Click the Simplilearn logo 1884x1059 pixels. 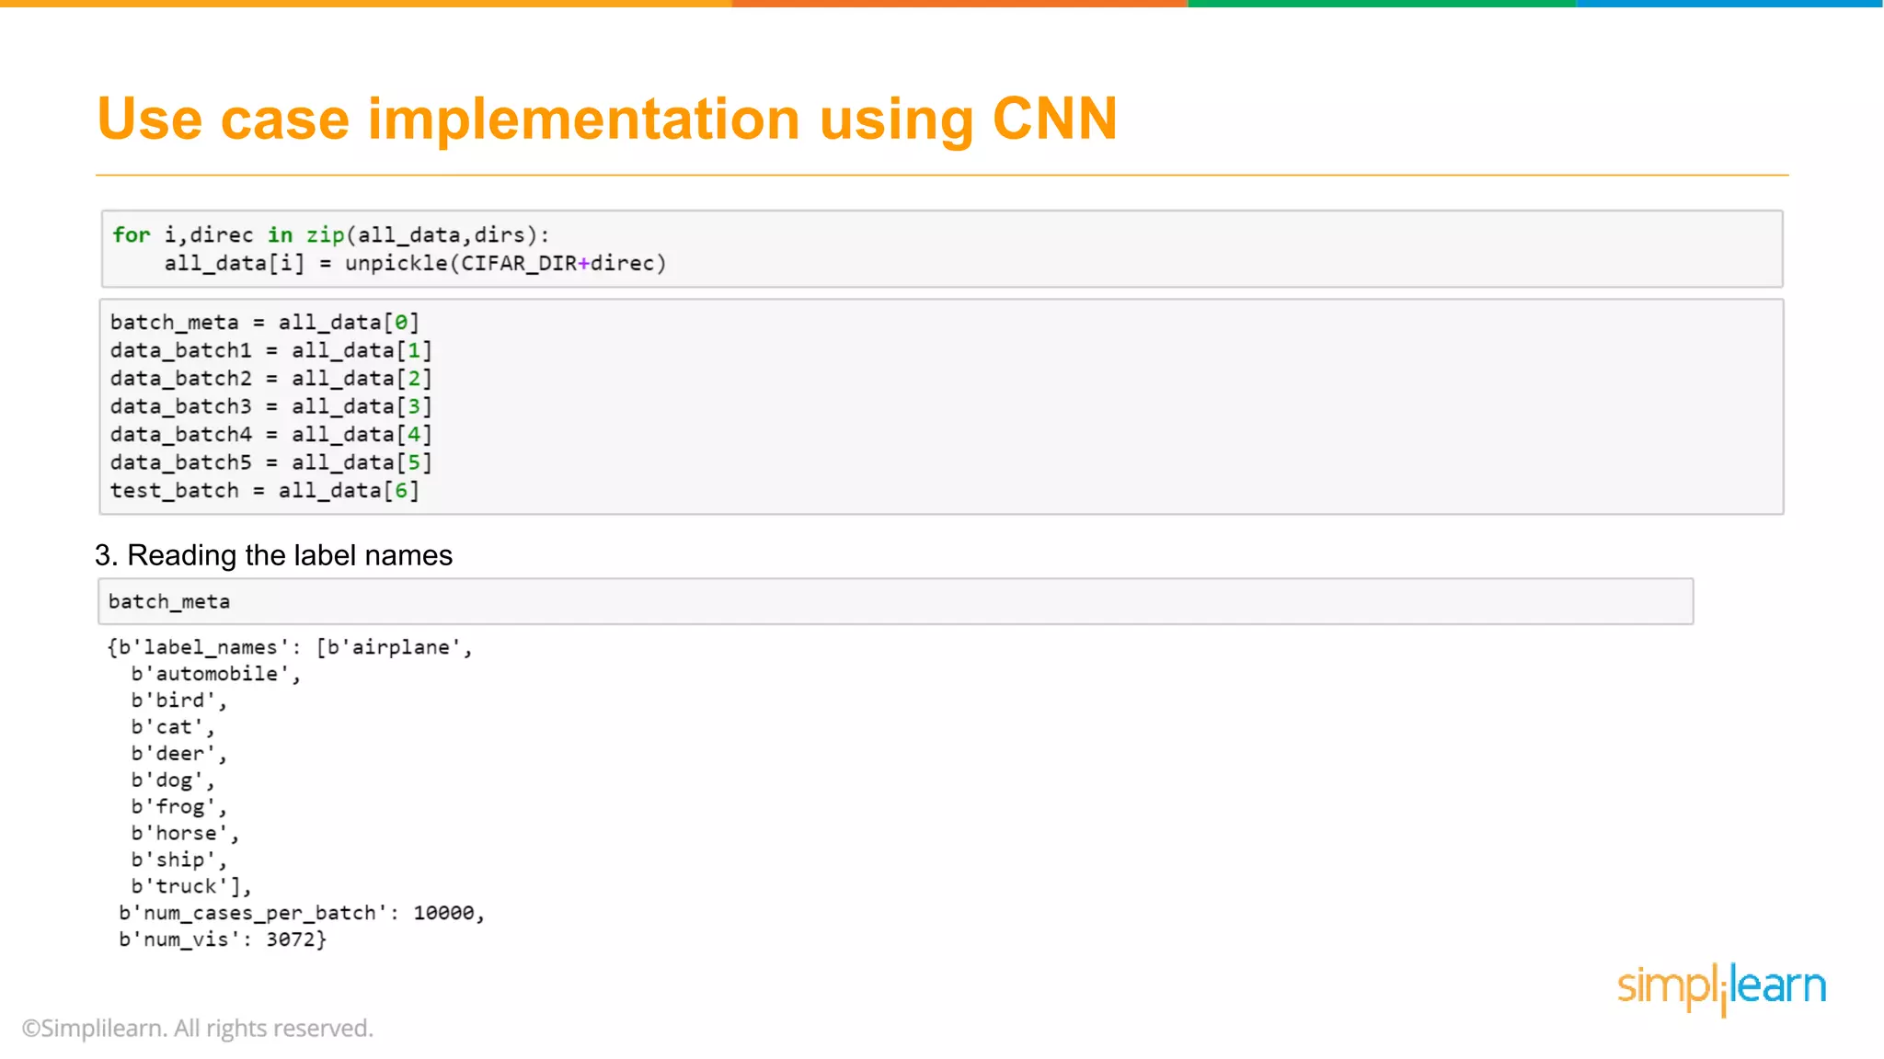click(1722, 988)
